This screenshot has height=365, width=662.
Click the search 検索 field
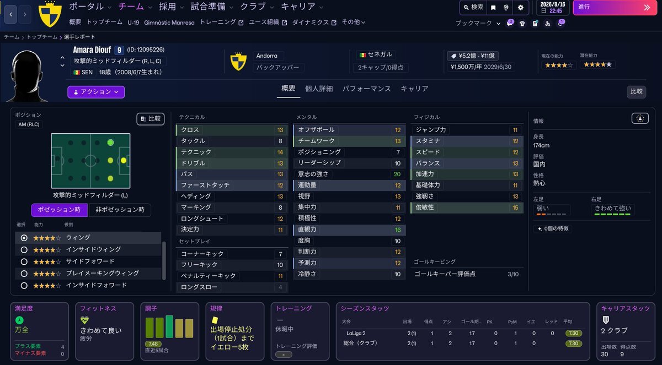473,8
